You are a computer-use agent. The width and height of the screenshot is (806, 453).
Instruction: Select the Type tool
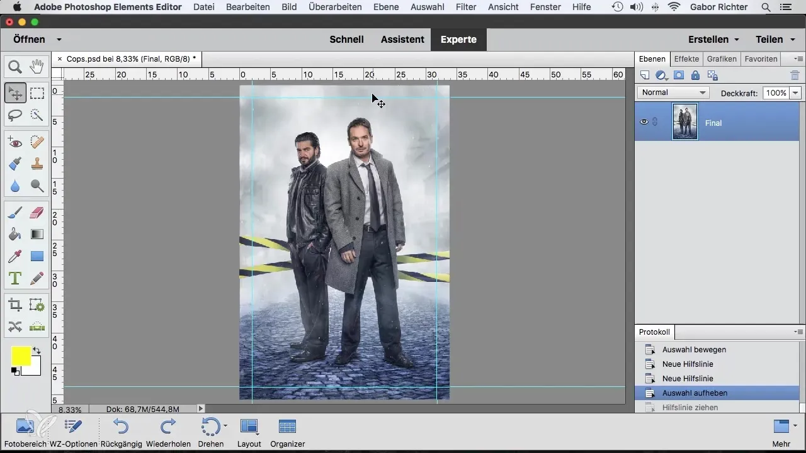coord(15,278)
